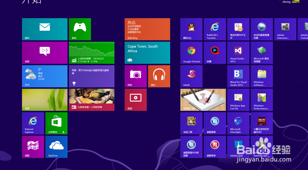Image resolution: width=308 pixels, height=170 pixels.
Task: Open the 应用商店 Store tile
Action: pyautogui.click(x=56, y=123)
